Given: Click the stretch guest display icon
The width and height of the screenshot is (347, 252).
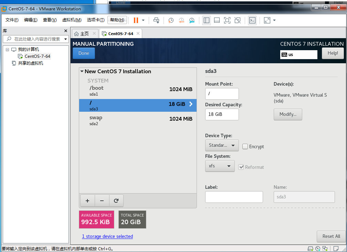Looking at the screenshot, I should point(267,20).
